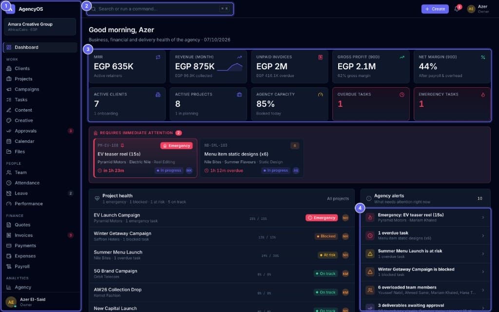This screenshot has width=499, height=312.
Task: Expand the Summer Menu Launch is at risk chevron
Action: tap(483, 253)
